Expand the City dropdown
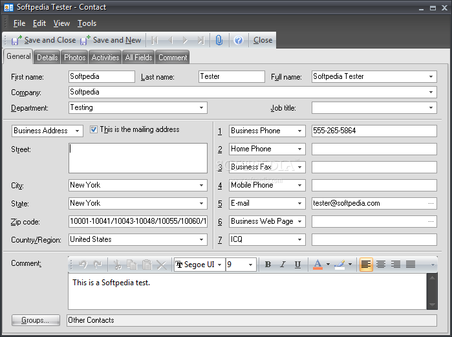Image resolution: width=452 pixels, height=337 pixels. tap(202, 186)
